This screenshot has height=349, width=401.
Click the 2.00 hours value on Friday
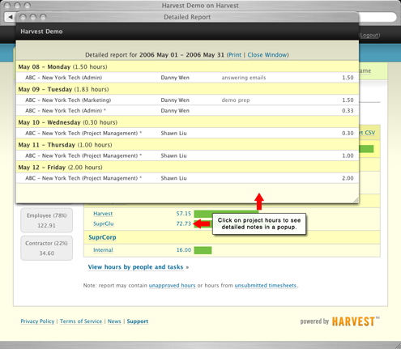point(348,178)
